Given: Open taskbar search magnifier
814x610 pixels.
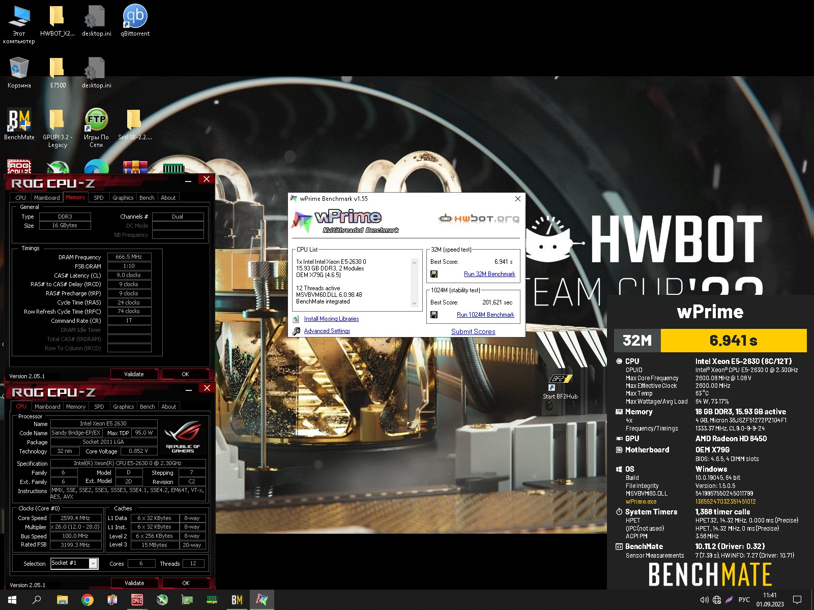Looking at the screenshot, I should pos(37,600).
